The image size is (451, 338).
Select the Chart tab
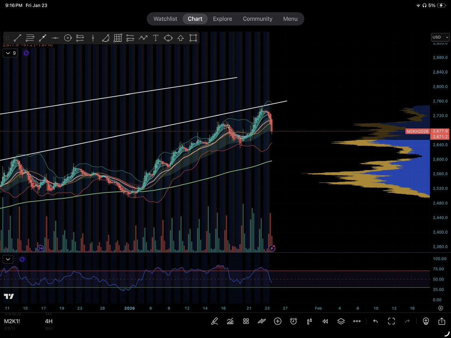pyautogui.click(x=195, y=19)
